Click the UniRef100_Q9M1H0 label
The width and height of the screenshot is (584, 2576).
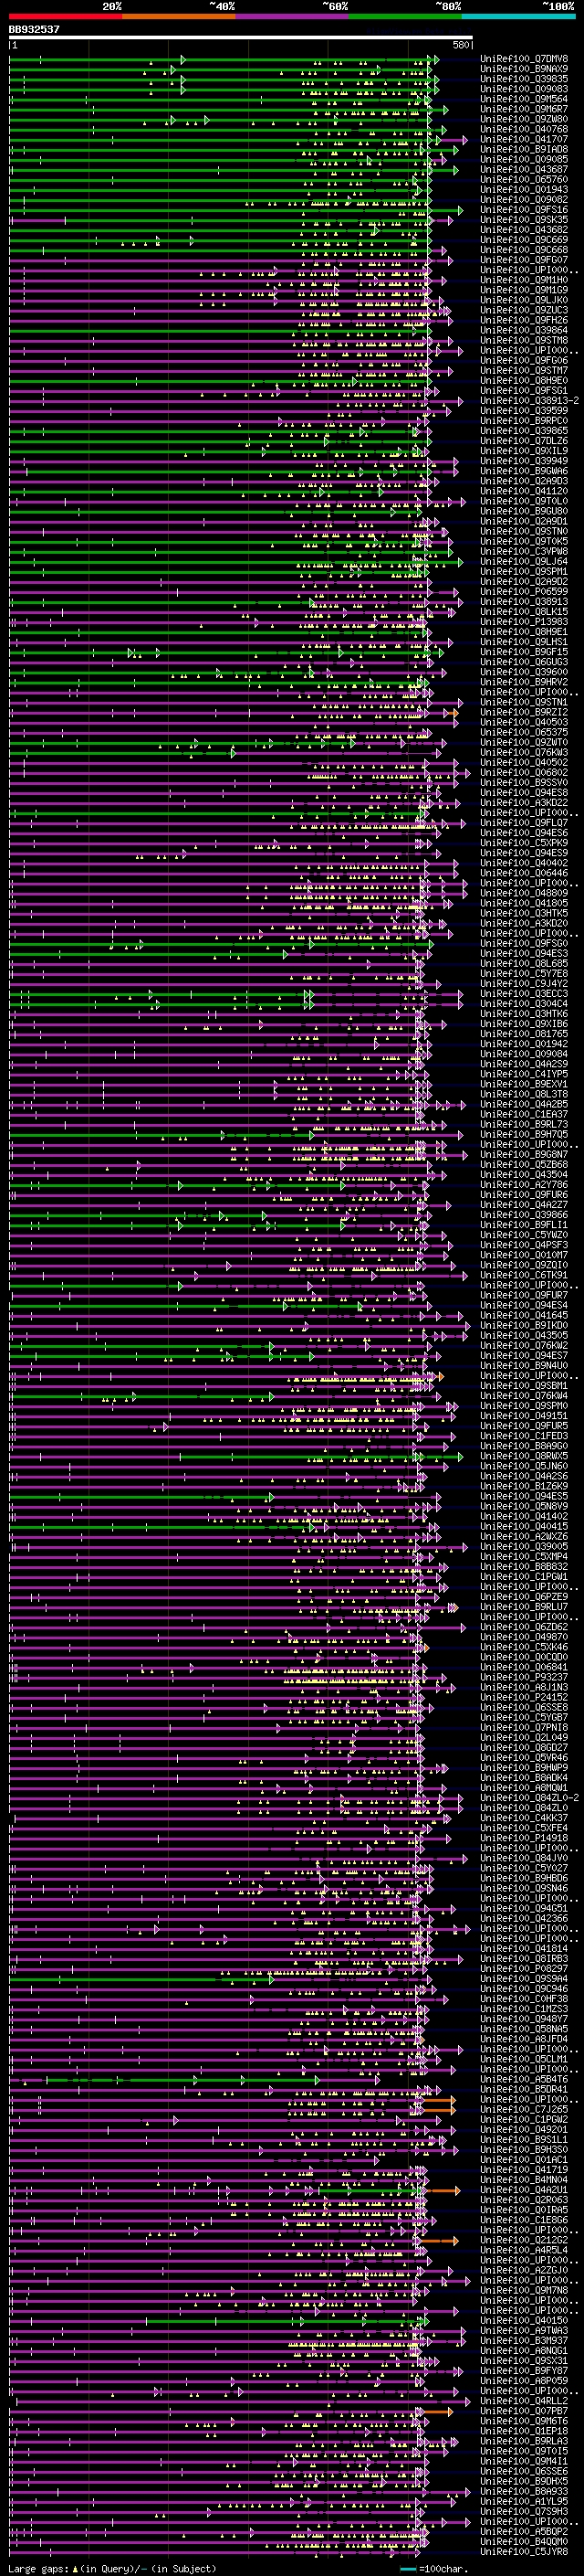[x=524, y=279]
